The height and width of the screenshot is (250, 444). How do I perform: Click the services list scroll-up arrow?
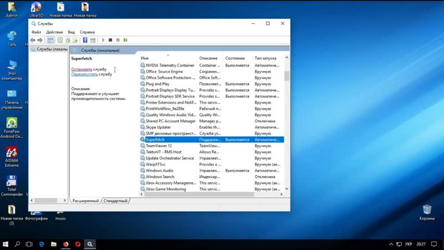(x=286, y=58)
